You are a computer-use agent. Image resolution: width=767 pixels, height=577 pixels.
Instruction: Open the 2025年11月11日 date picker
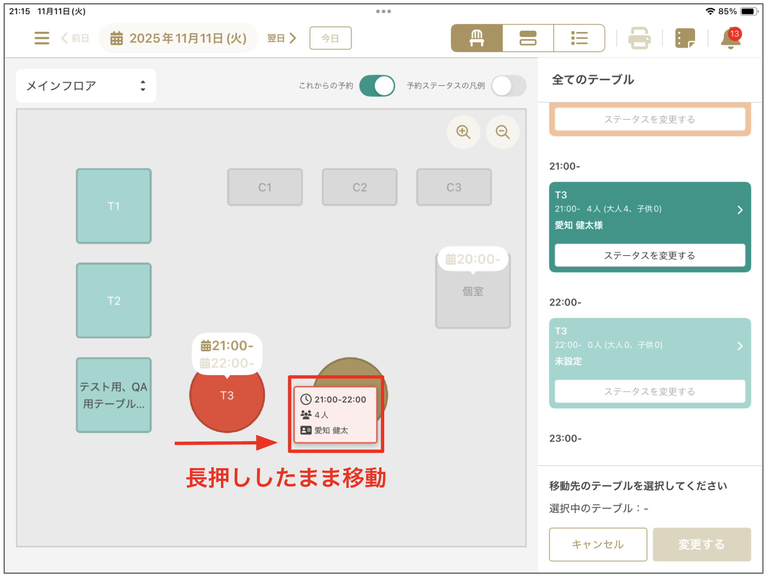[x=179, y=38]
